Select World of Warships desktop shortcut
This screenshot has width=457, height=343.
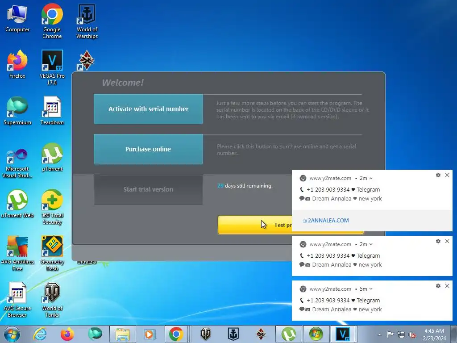click(x=87, y=21)
